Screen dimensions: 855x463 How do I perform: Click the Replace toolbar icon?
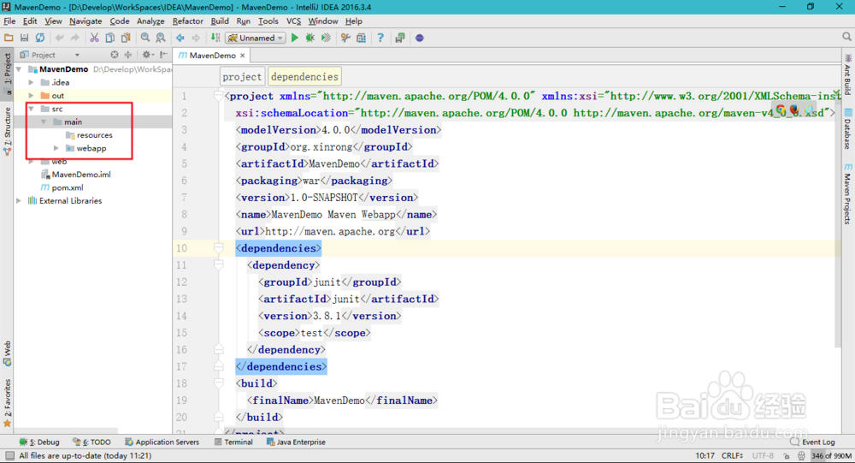(x=161, y=38)
